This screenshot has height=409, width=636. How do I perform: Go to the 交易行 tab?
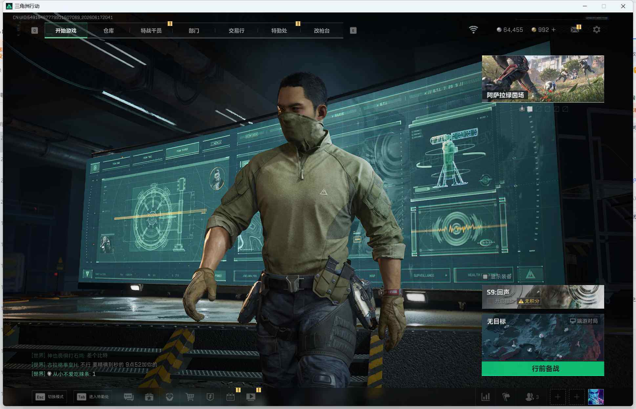tap(237, 31)
